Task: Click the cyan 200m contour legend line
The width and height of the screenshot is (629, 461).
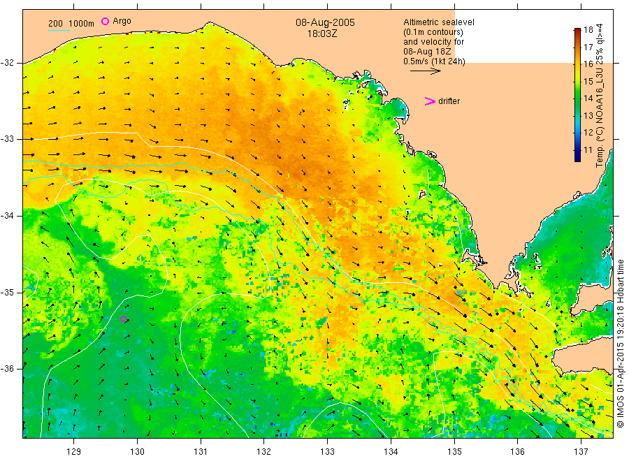Action: 59,30
